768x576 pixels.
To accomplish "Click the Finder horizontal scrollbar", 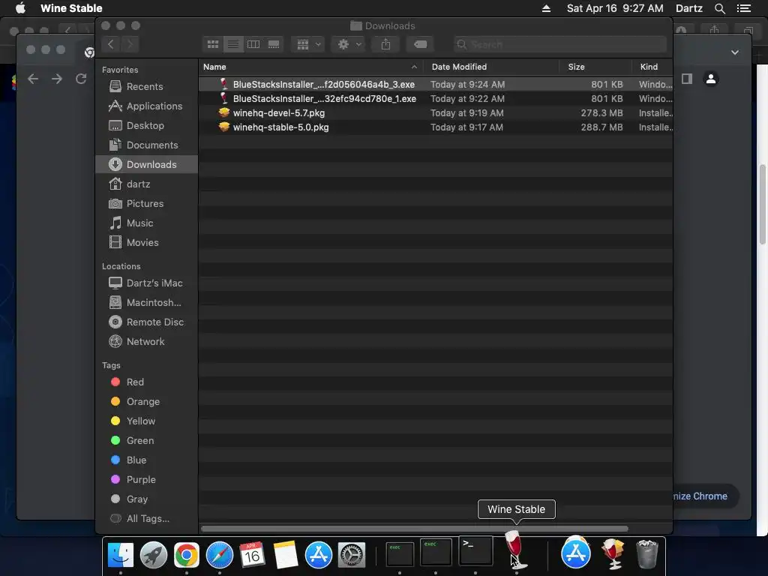I will (x=414, y=529).
